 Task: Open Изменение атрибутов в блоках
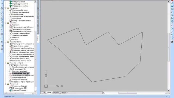[x=23, y=48]
